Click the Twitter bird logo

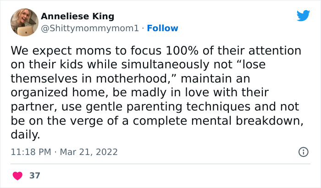tap(303, 16)
